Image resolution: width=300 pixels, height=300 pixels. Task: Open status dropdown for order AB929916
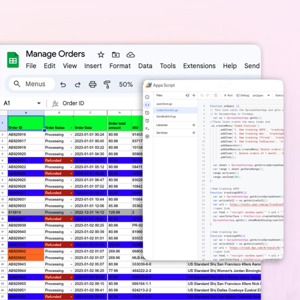tap(71, 135)
